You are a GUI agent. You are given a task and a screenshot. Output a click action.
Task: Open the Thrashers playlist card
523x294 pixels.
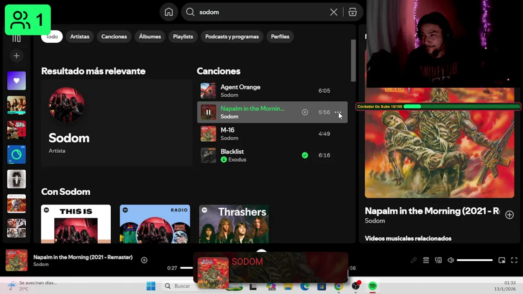coord(234,224)
